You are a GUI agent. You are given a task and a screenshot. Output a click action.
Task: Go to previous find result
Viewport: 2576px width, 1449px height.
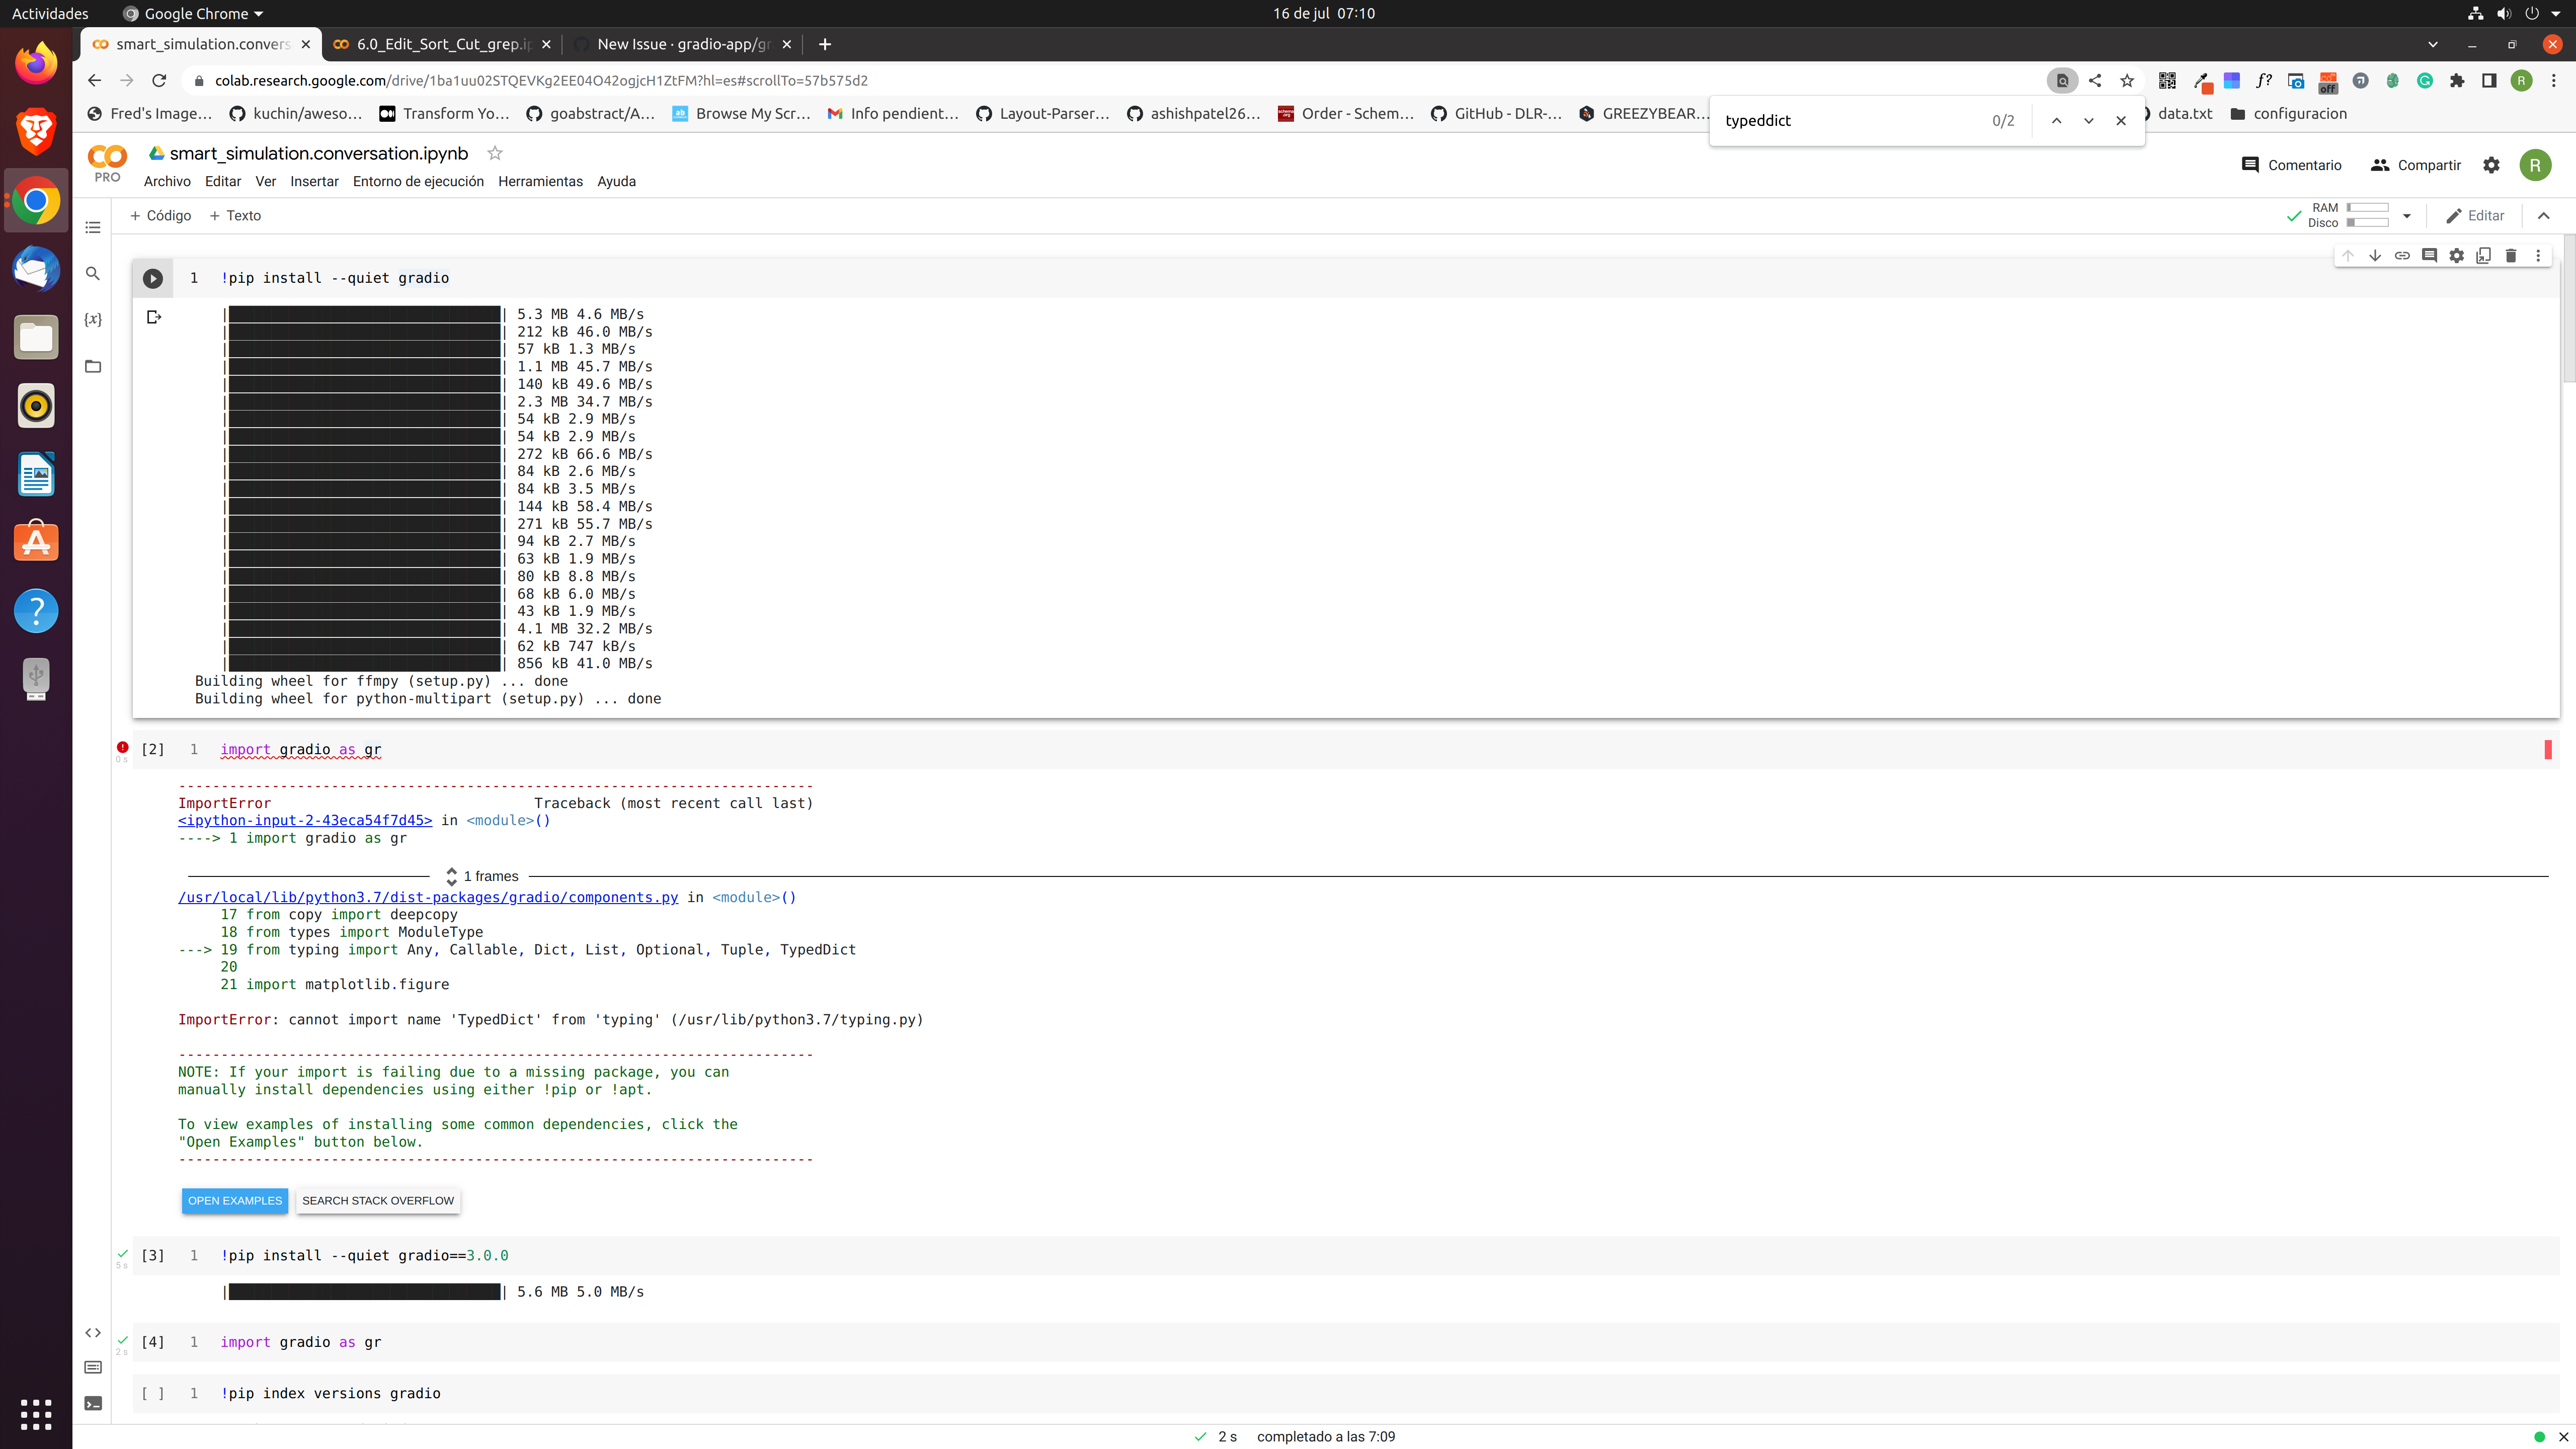(2056, 120)
